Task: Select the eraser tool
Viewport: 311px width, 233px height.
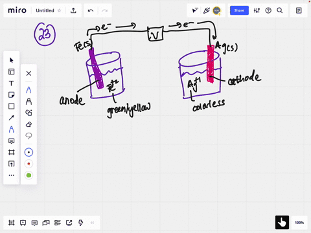Action: point(29,124)
